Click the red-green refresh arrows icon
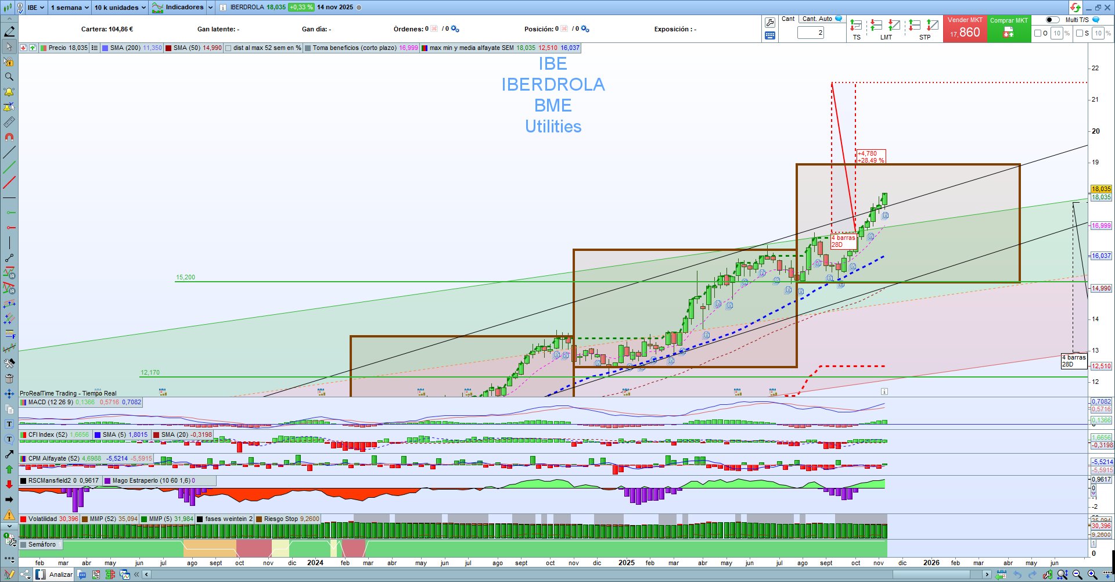Image resolution: width=1115 pixels, height=582 pixels. (1076, 8)
